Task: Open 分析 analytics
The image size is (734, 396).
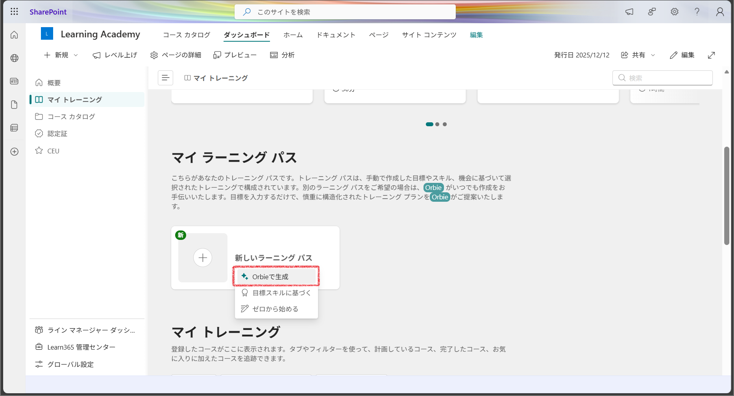Action: pos(282,55)
